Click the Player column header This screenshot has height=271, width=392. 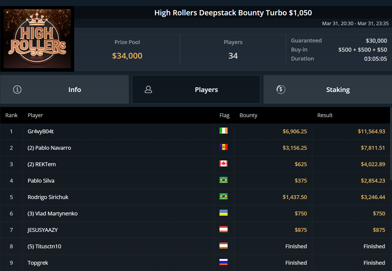35,115
